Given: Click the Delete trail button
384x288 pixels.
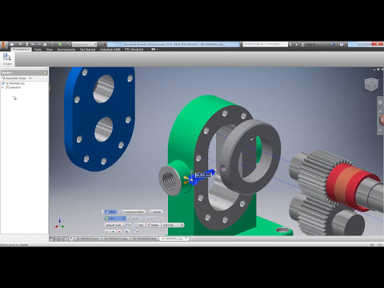Looking at the screenshot, I should tap(153, 225).
